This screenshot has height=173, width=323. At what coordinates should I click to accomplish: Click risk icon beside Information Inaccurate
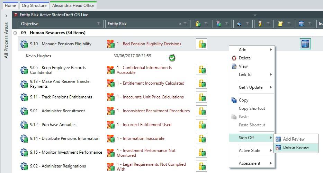(111, 138)
